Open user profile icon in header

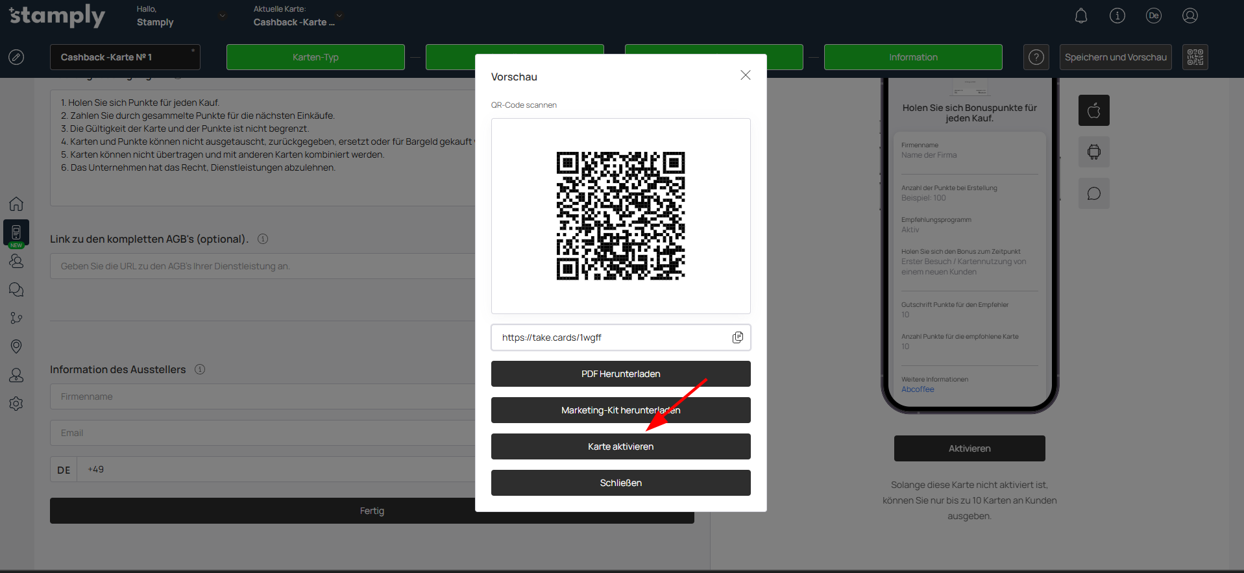[x=1189, y=16]
